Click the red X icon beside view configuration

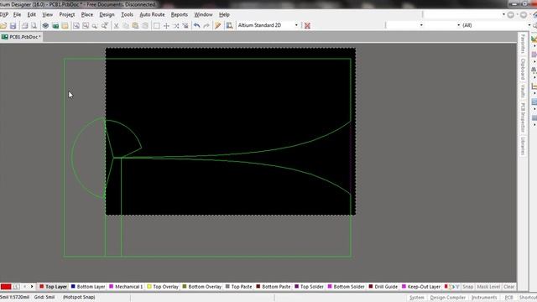tap(307, 26)
